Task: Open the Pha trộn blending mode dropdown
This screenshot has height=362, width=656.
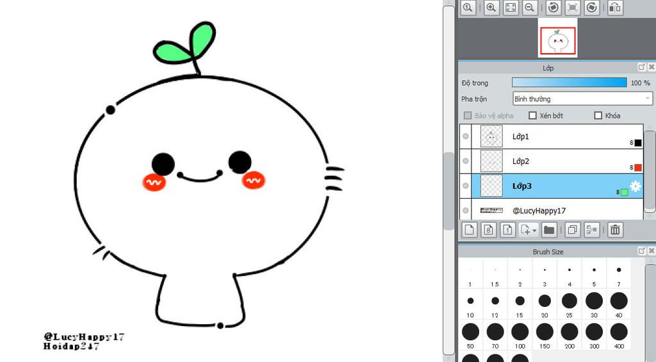Action: [583, 99]
